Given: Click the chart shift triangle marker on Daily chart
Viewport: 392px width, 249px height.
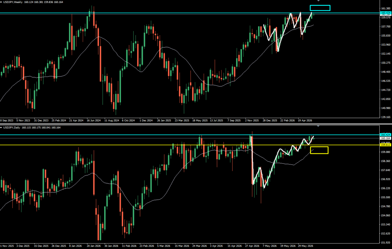Looking at the screenshot, I should 318,126.
